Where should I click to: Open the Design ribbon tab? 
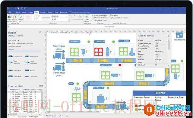[30, 12]
